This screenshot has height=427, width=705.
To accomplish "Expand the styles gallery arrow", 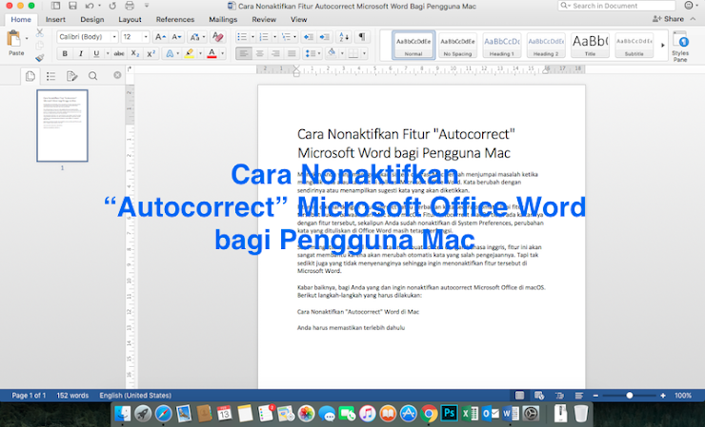I will [662, 45].
